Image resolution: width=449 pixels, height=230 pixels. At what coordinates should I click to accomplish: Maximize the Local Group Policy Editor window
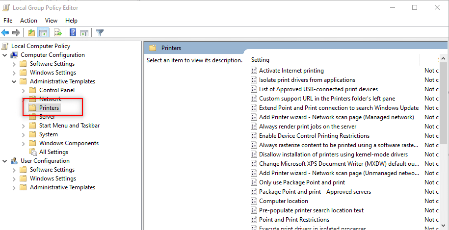[x=414, y=8]
